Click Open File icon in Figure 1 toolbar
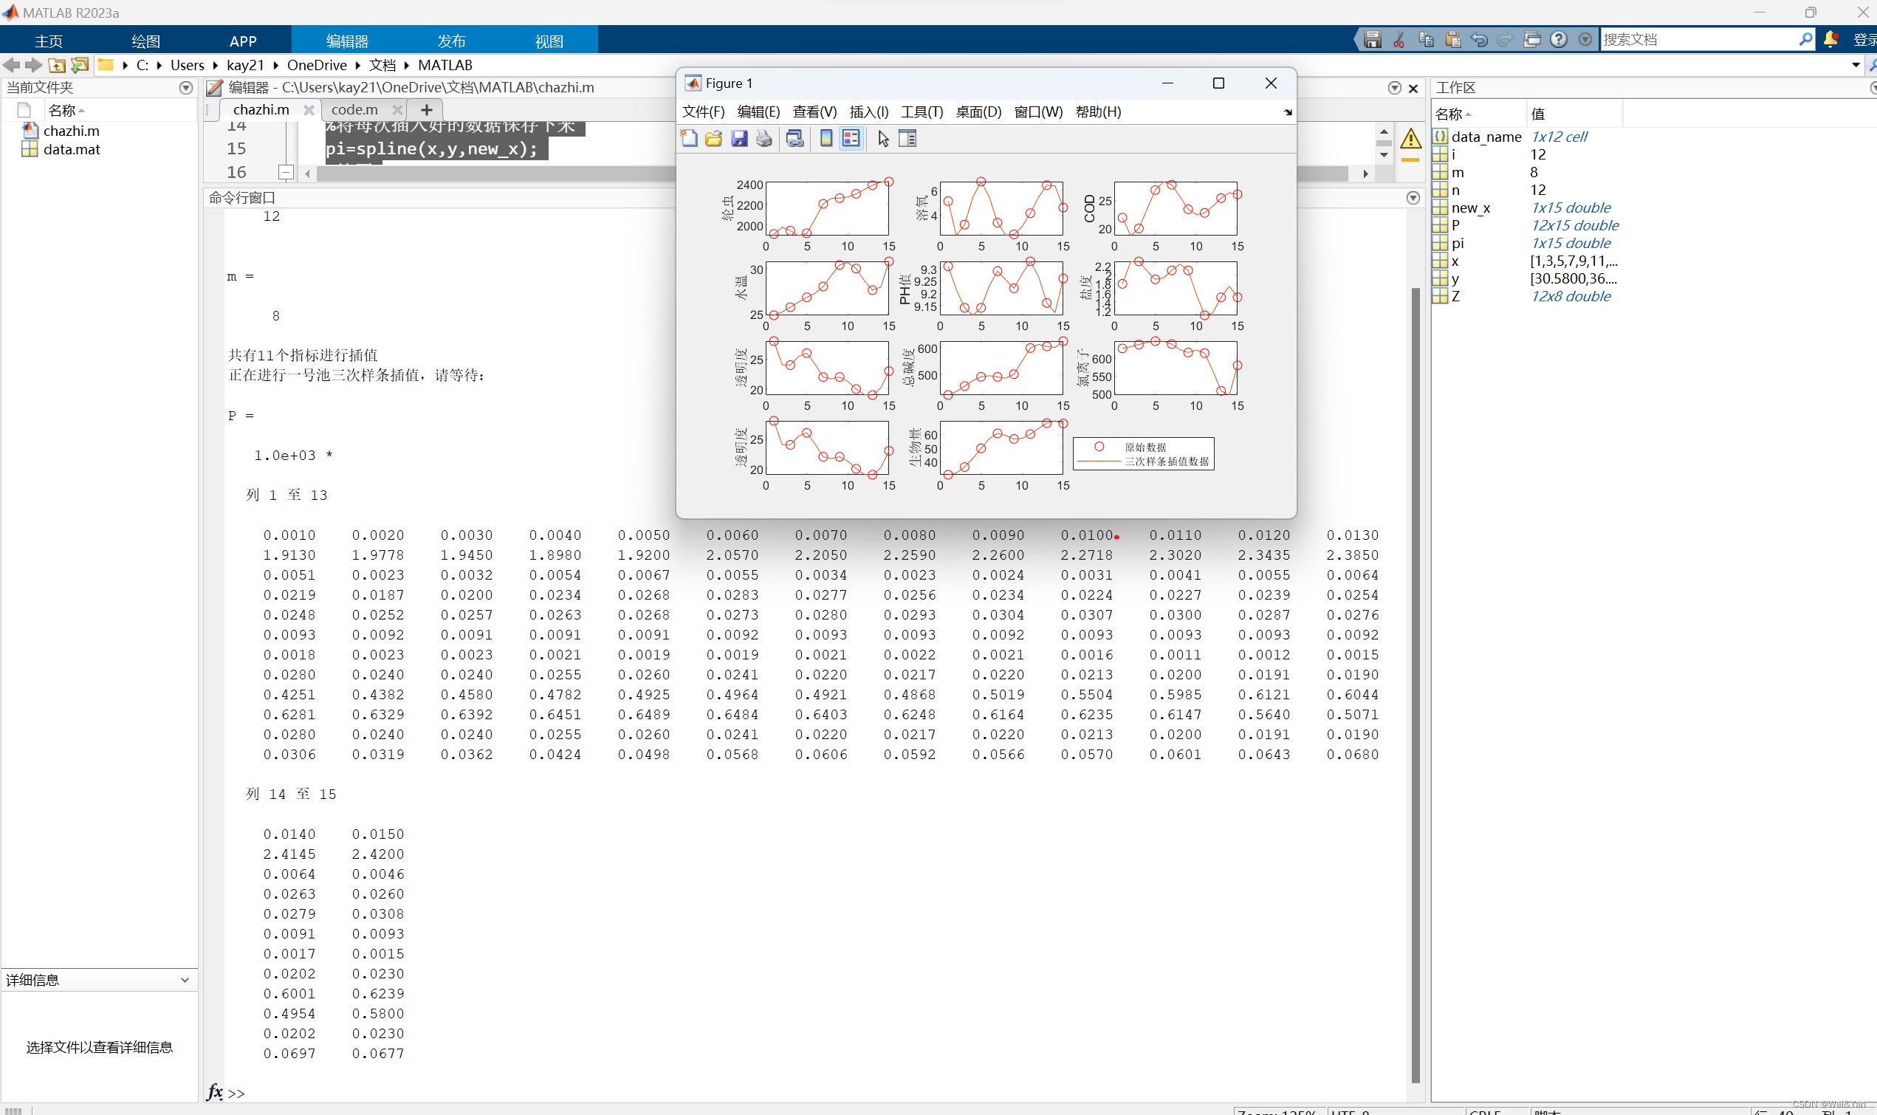1877x1115 pixels. coord(713,138)
